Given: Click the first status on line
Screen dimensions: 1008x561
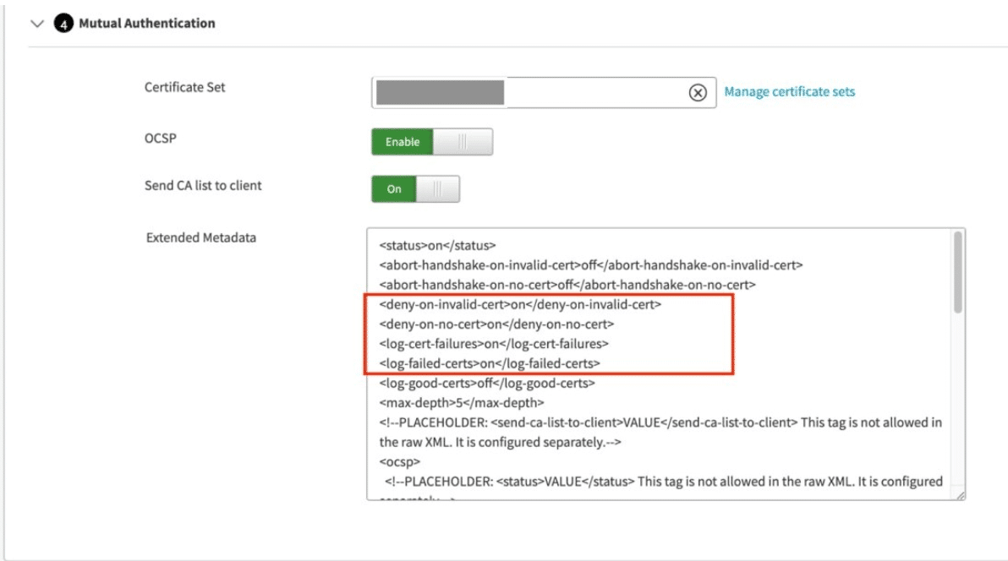Looking at the screenshot, I should pyautogui.click(x=437, y=245).
